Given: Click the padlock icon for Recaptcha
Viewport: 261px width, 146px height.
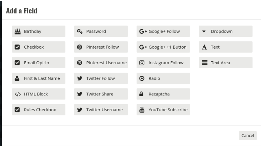Looking at the screenshot, I should (141, 94).
